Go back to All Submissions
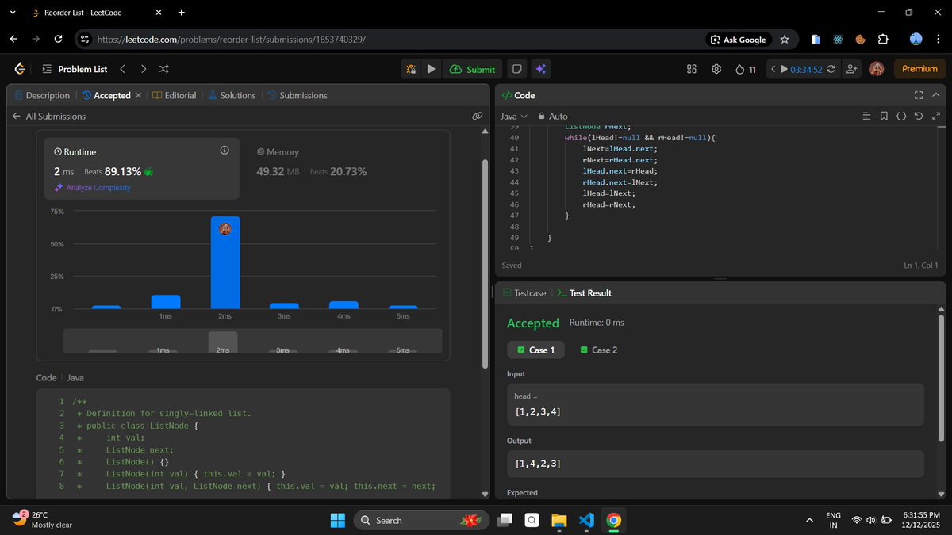This screenshot has height=535, width=952. coord(48,116)
